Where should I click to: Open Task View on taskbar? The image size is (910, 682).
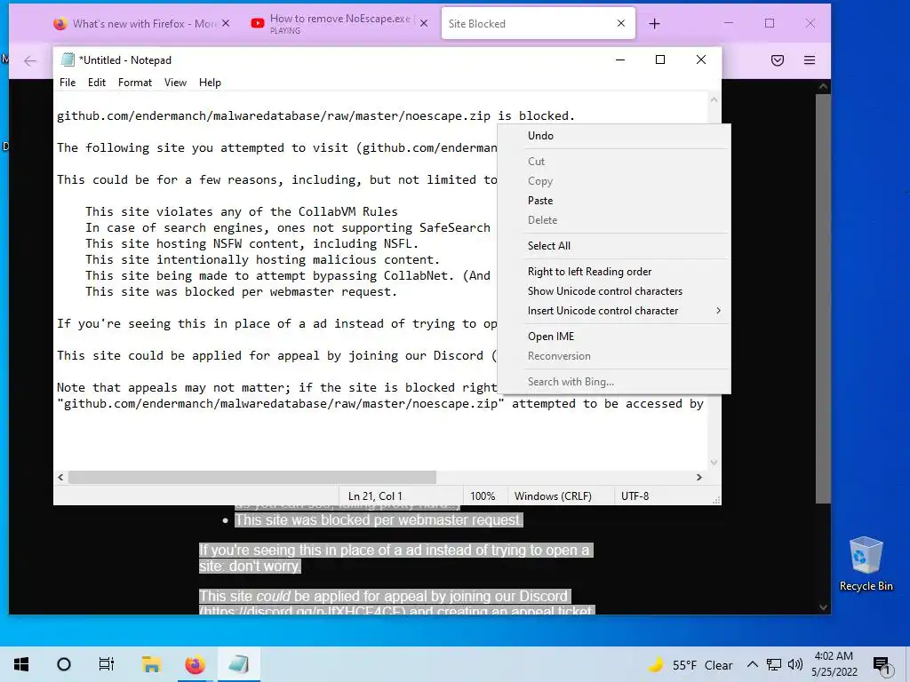click(107, 664)
